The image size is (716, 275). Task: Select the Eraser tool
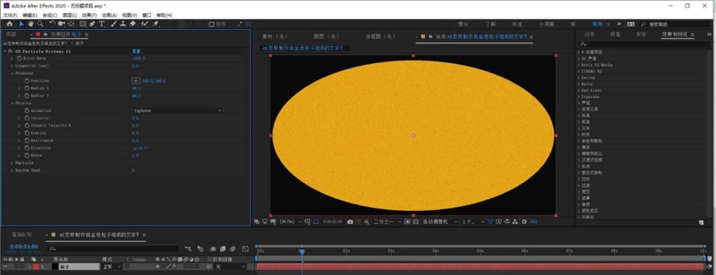coord(133,24)
